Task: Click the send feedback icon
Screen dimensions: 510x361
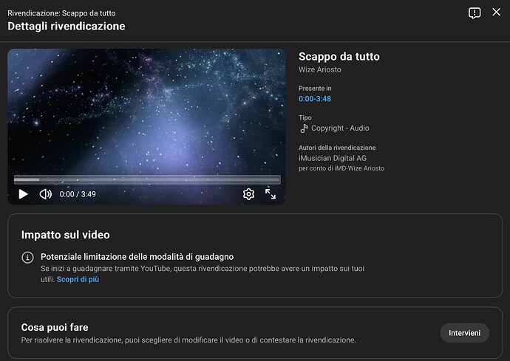Action: [x=475, y=13]
